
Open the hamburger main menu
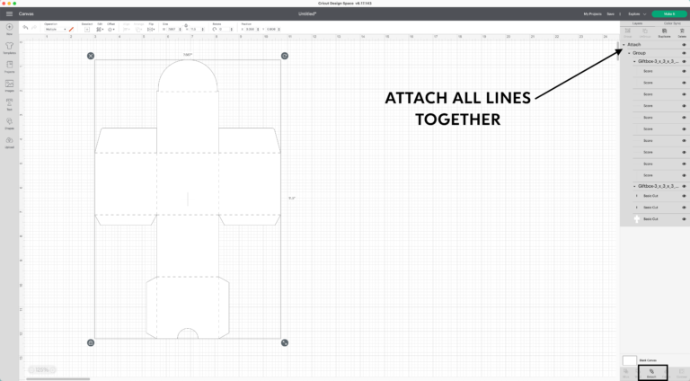point(9,14)
